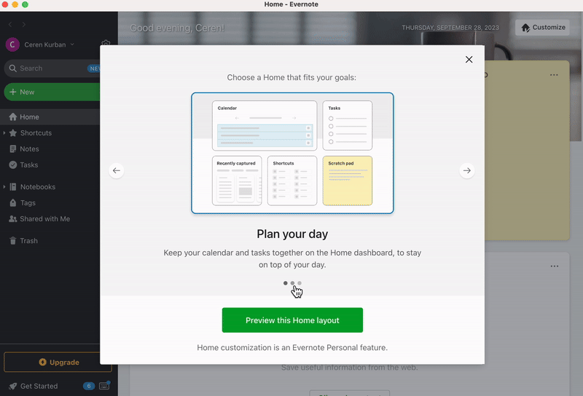583x396 pixels.
Task: Click the Upgrade coin icon
Action: (42, 362)
